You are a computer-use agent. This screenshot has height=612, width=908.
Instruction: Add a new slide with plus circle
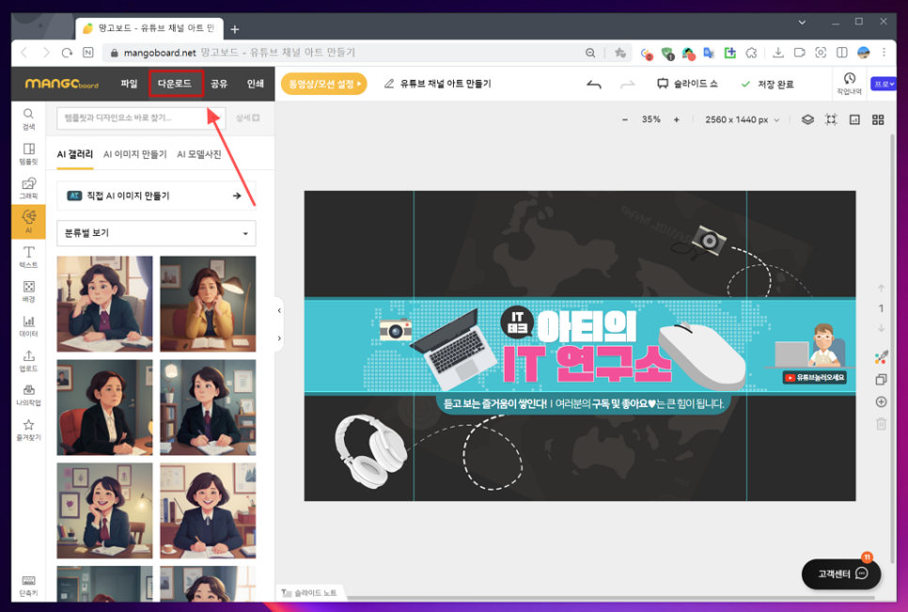[881, 401]
